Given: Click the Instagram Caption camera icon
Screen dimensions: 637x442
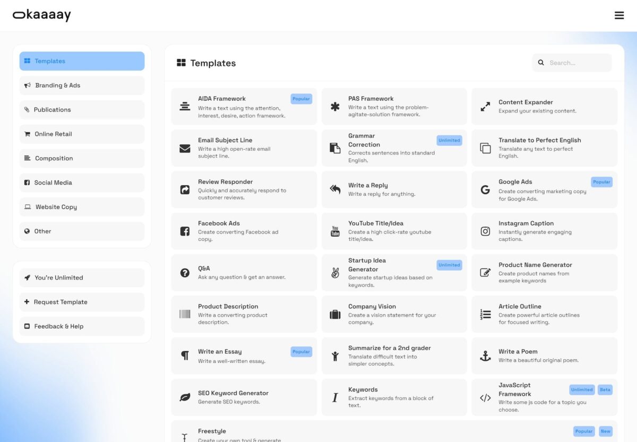Looking at the screenshot, I should pos(485,231).
